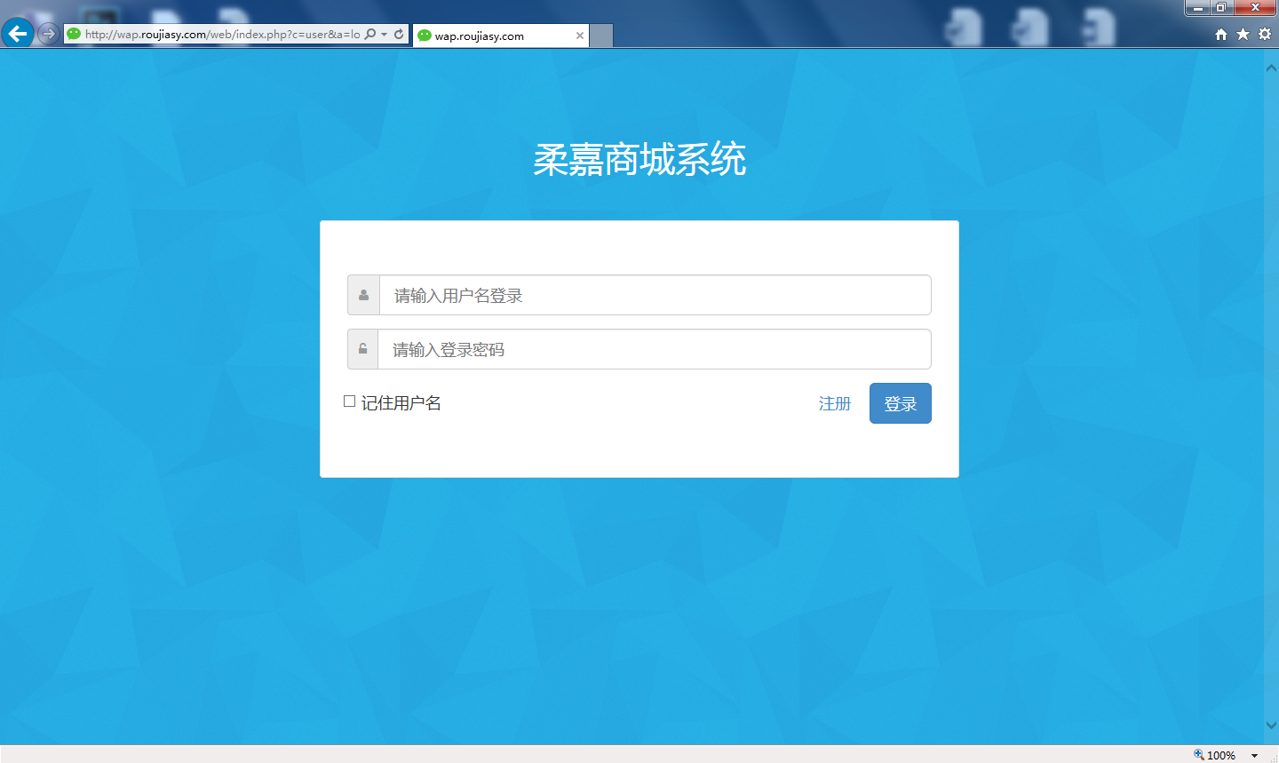Click the browser Back arrow button
This screenshot has height=763, width=1279.
coord(17,34)
